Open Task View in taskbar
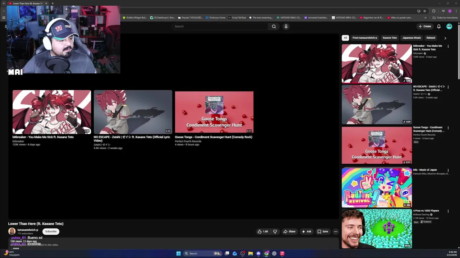This screenshot has width=460, height=258. point(227,253)
